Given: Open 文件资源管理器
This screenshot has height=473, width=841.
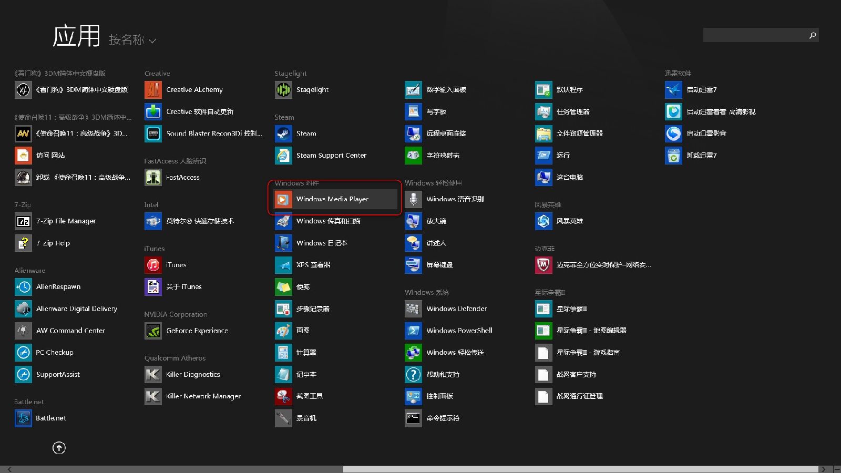Looking at the screenshot, I should (569, 133).
